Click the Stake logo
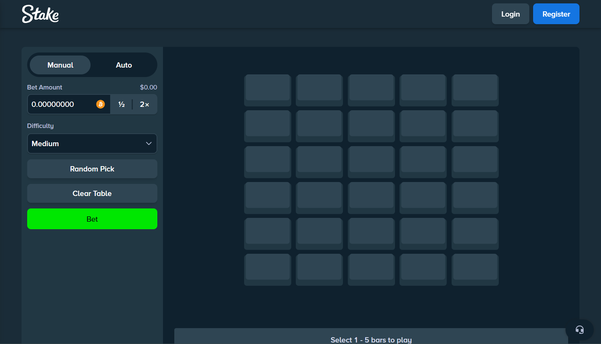The image size is (601, 344). pos(40,14)
